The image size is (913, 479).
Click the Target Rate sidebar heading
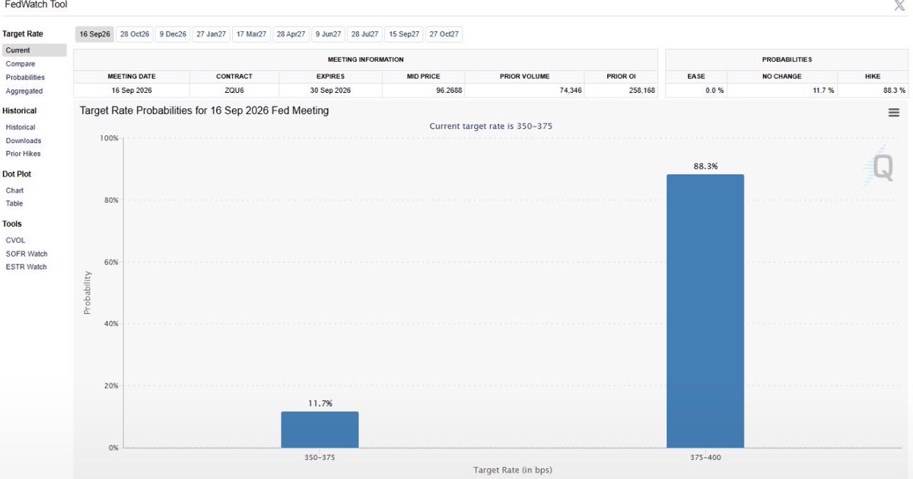click(x=23, y=34)
